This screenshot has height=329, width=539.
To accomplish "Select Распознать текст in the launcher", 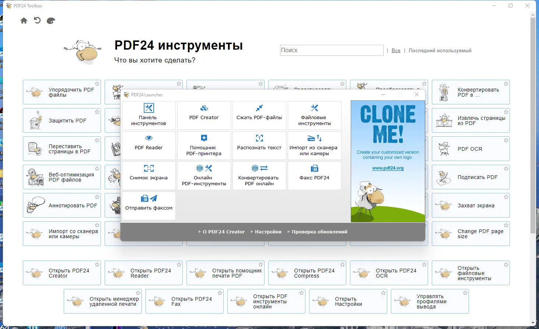I will tap(259, 146).
